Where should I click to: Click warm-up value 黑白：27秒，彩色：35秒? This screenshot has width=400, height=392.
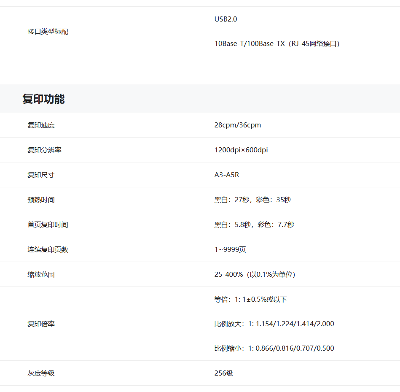252,200
